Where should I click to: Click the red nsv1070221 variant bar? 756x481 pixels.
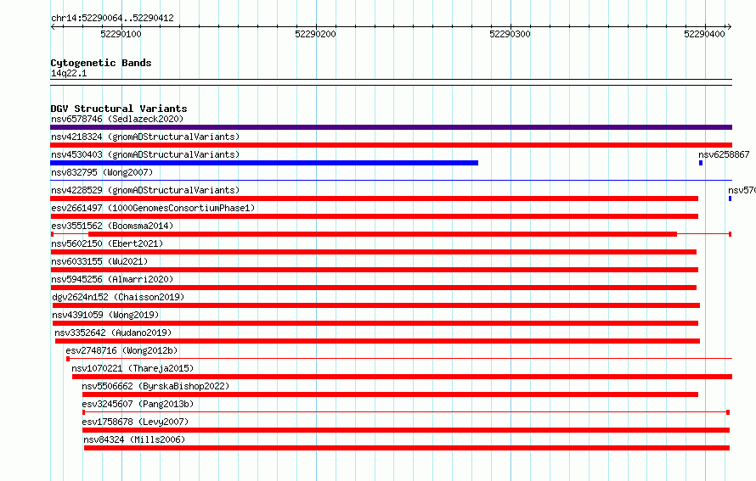[x=402, y=377]
